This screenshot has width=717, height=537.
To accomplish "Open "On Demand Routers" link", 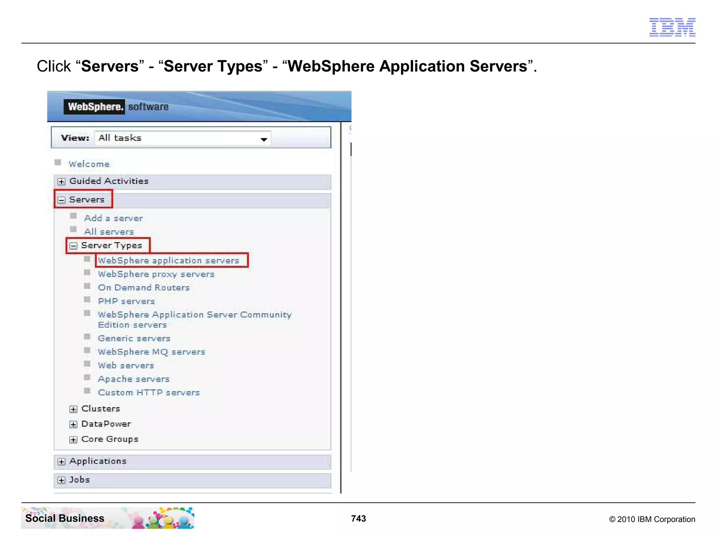I will (144, 288).
